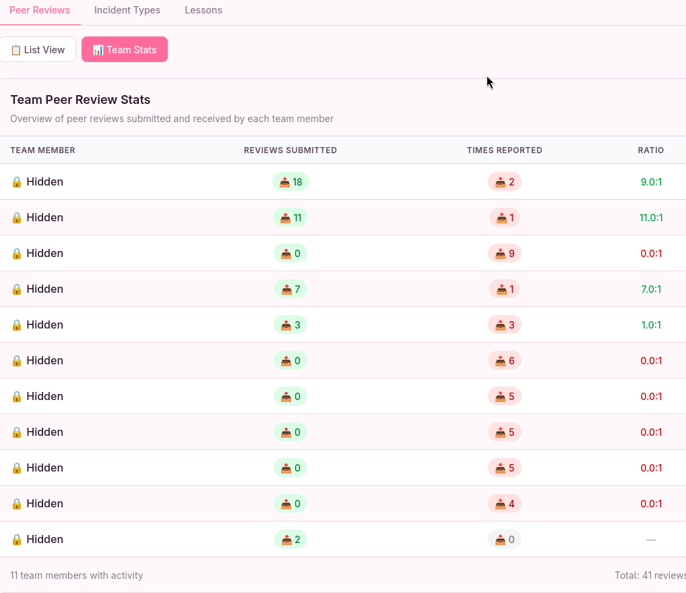
Task: Switch to List View
Action: [38, 49]
